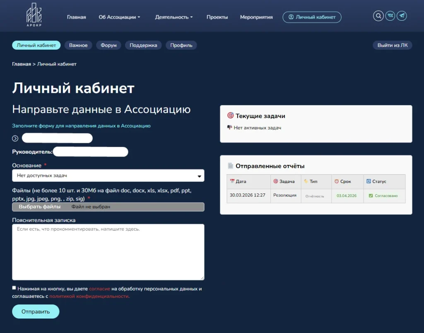Open the Telegram social icon
Viewport: 424px width, 333px height.
click(402, 16)
